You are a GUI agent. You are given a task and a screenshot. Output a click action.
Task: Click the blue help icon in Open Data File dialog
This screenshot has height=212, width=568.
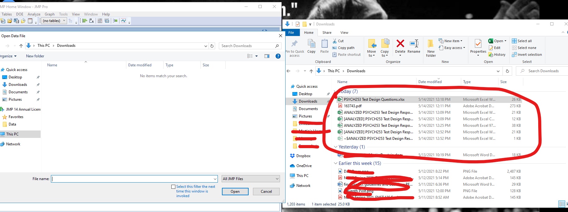click(x=278, y=56)
